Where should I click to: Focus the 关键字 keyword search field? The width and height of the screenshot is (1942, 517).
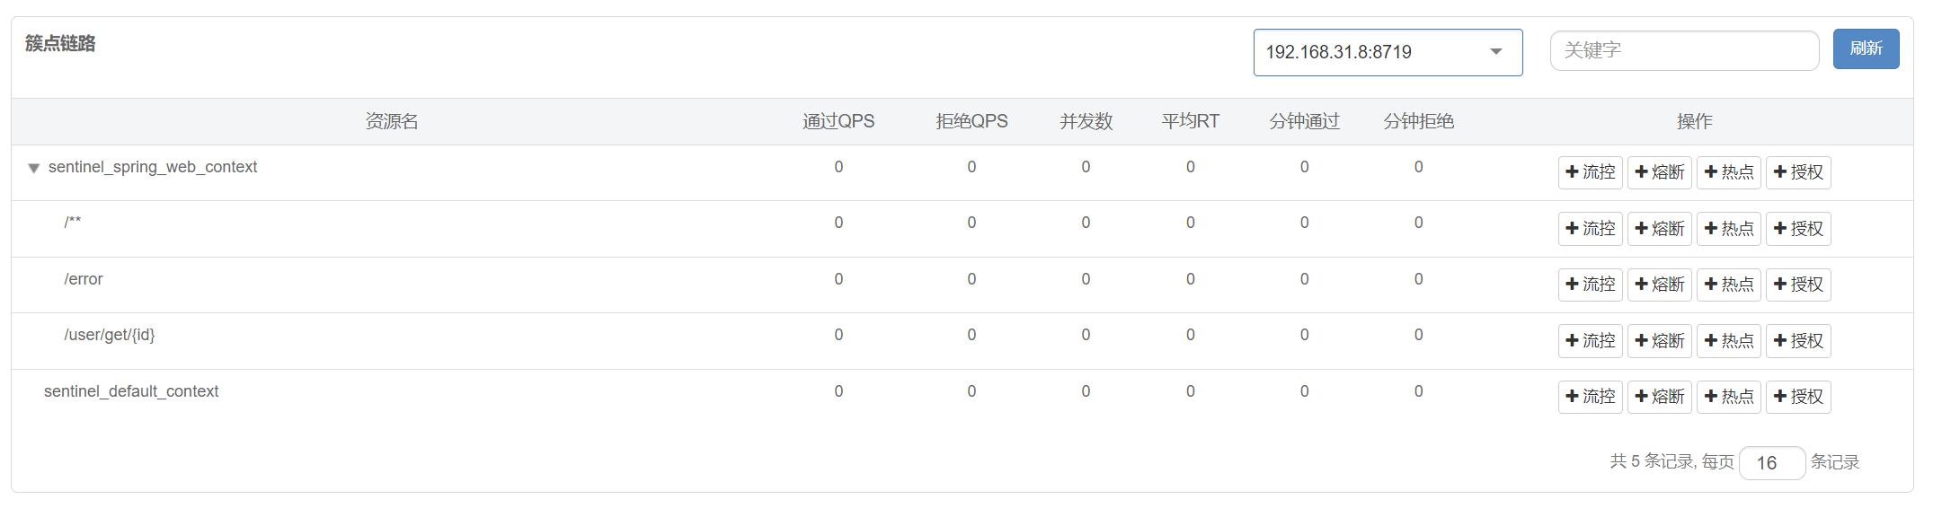click(1684, 50)
